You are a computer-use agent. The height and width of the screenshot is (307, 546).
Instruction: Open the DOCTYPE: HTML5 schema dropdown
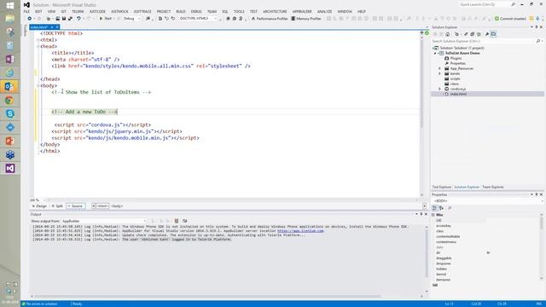pos(198,19)
